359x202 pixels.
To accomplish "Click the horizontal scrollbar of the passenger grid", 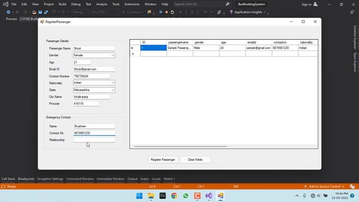I will 181,146.
